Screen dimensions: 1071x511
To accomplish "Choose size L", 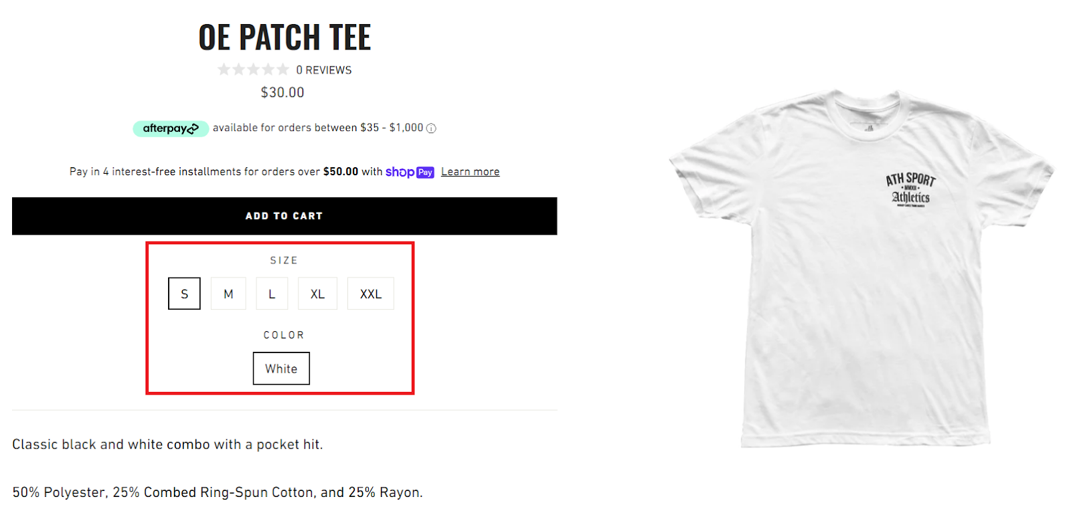I will 272,294.
